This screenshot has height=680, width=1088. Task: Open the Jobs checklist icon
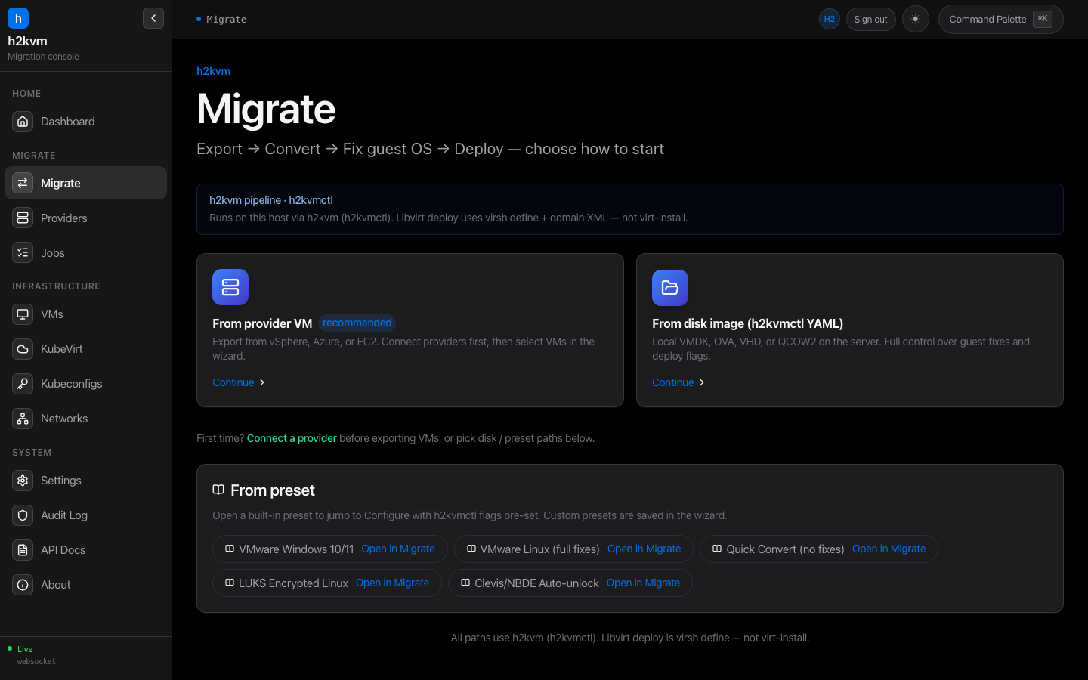coord(23,253)
